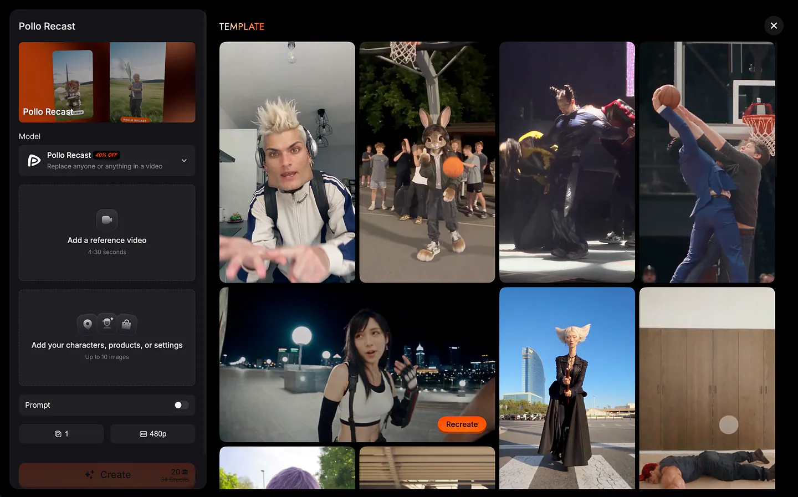Click the output count icon labeled 1

(58, 434)
